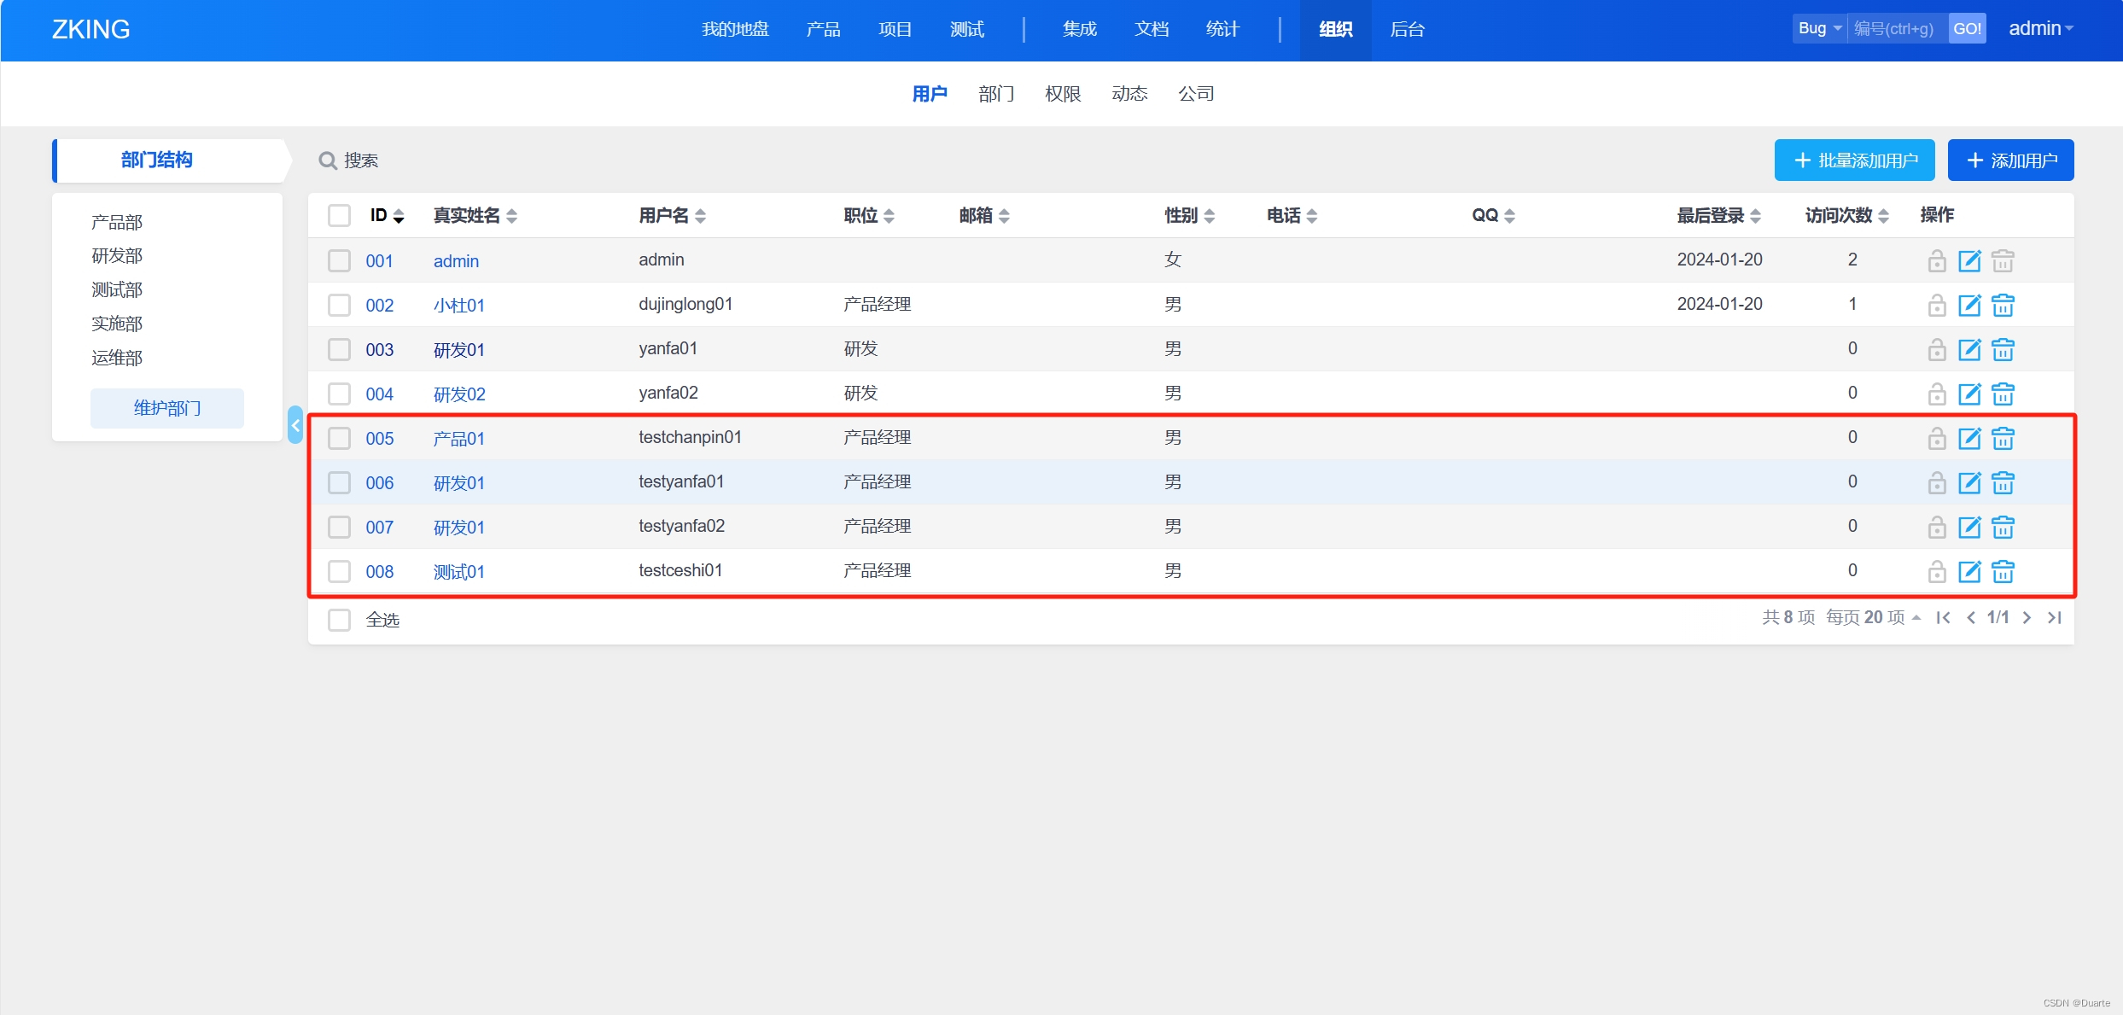The image size is (2123, 1015).
Task: Open the 后台 top menu
Action: (x=1407, y=29)
